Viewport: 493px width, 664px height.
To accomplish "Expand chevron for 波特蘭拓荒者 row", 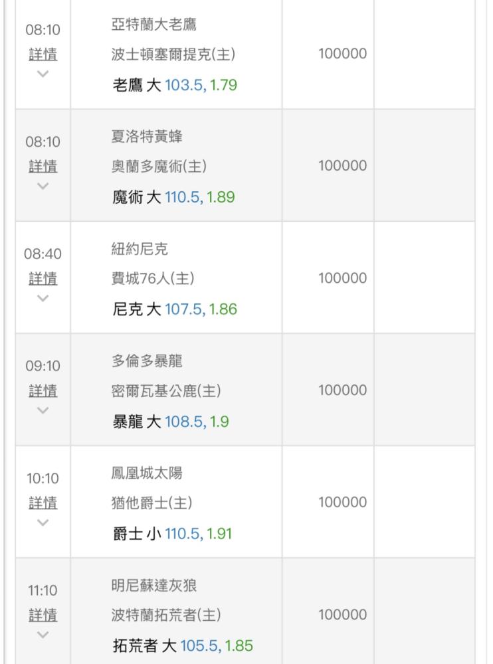I will [x=43, y=635].
